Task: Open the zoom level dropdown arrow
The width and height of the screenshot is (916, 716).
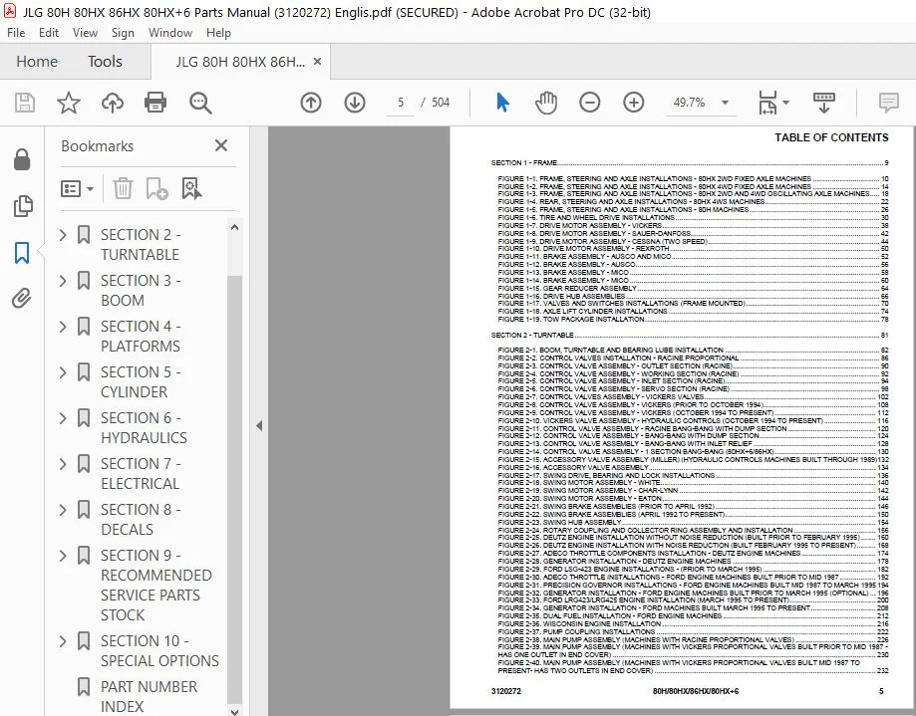Action: point(725,103)
